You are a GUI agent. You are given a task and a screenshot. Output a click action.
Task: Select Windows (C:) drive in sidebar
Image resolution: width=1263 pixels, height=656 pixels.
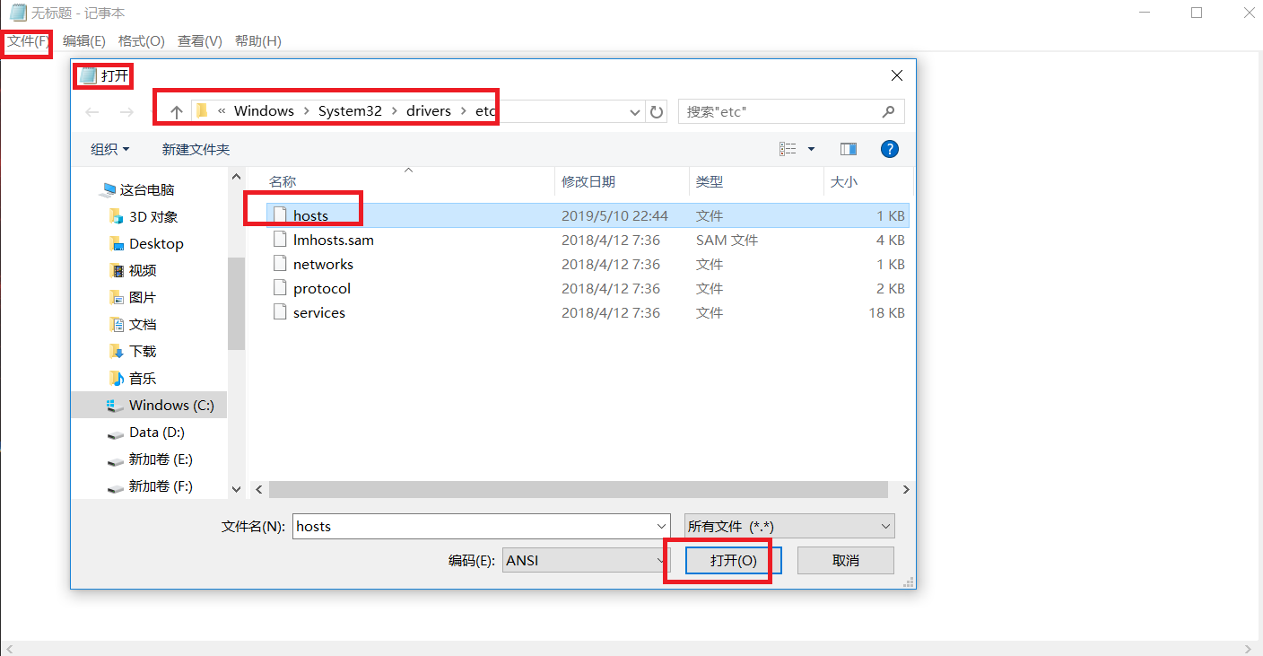click(x=149, y=405)
